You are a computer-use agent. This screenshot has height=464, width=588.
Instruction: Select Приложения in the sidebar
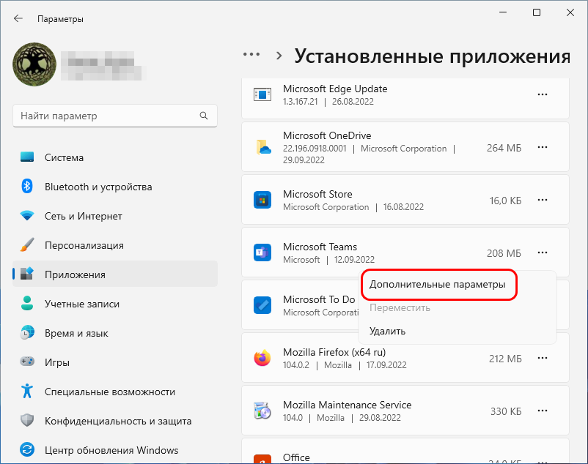click(x=115, y=274)
